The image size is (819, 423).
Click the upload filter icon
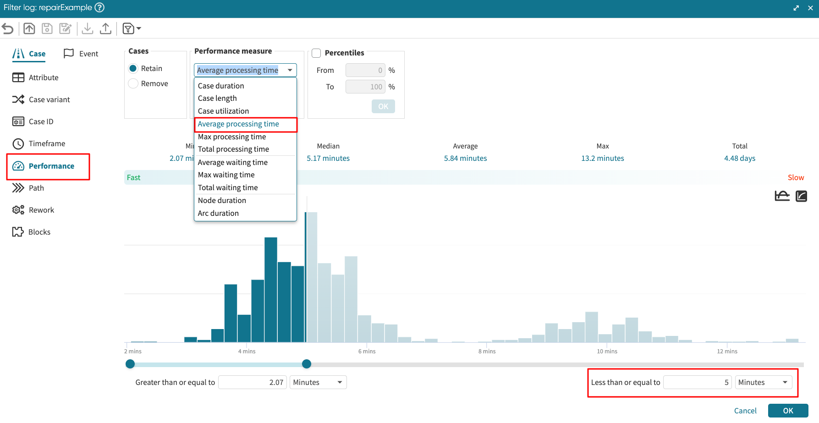pyautogui.click(x=29, y=29)
